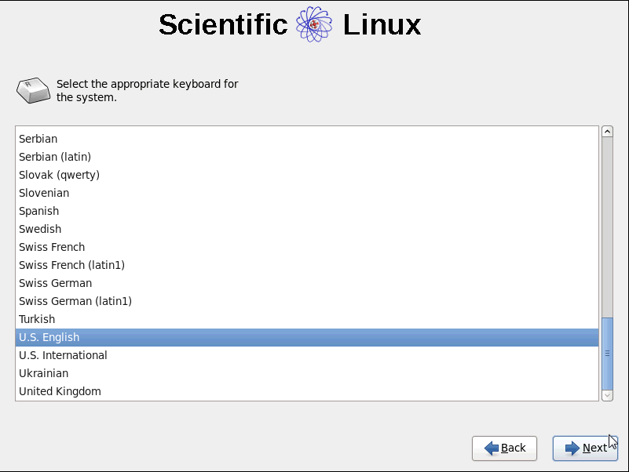Screen dimensions: 629x472
Task: Pick the Swiss German keyboard
Action: [307, 283]
